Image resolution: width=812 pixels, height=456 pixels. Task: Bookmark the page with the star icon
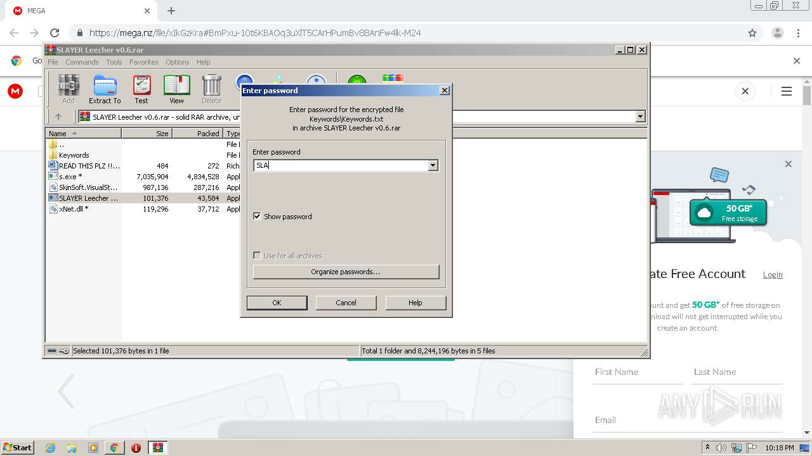[752, 33]
